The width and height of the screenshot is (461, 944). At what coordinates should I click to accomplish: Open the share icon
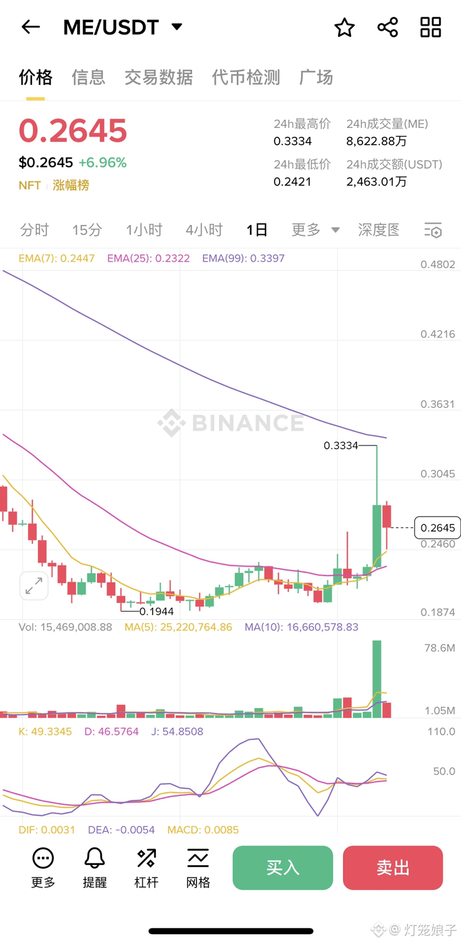pyautogui.click(x=388, y=27)
